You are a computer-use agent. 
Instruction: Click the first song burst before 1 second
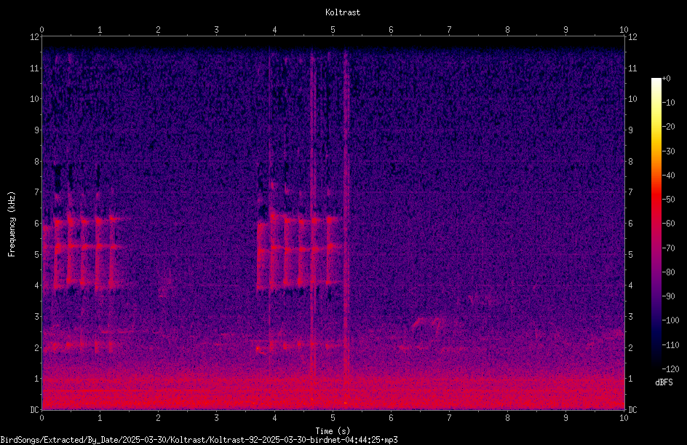pyautogui.click(x=83, y=252)
